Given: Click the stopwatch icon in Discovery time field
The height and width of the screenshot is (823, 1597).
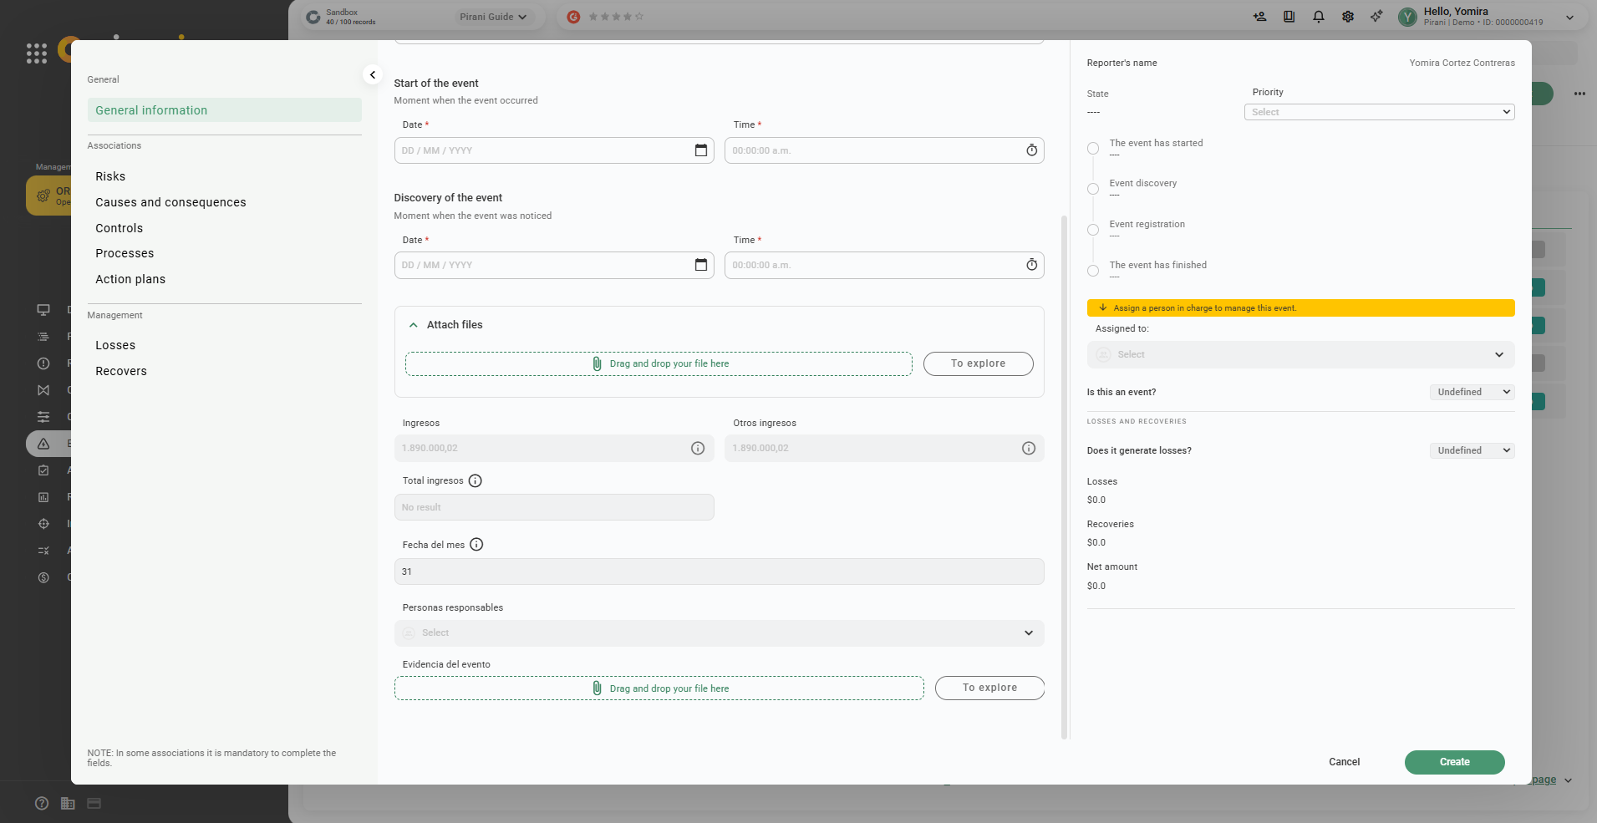Looking at the screenshot, I should (1031, 265).
